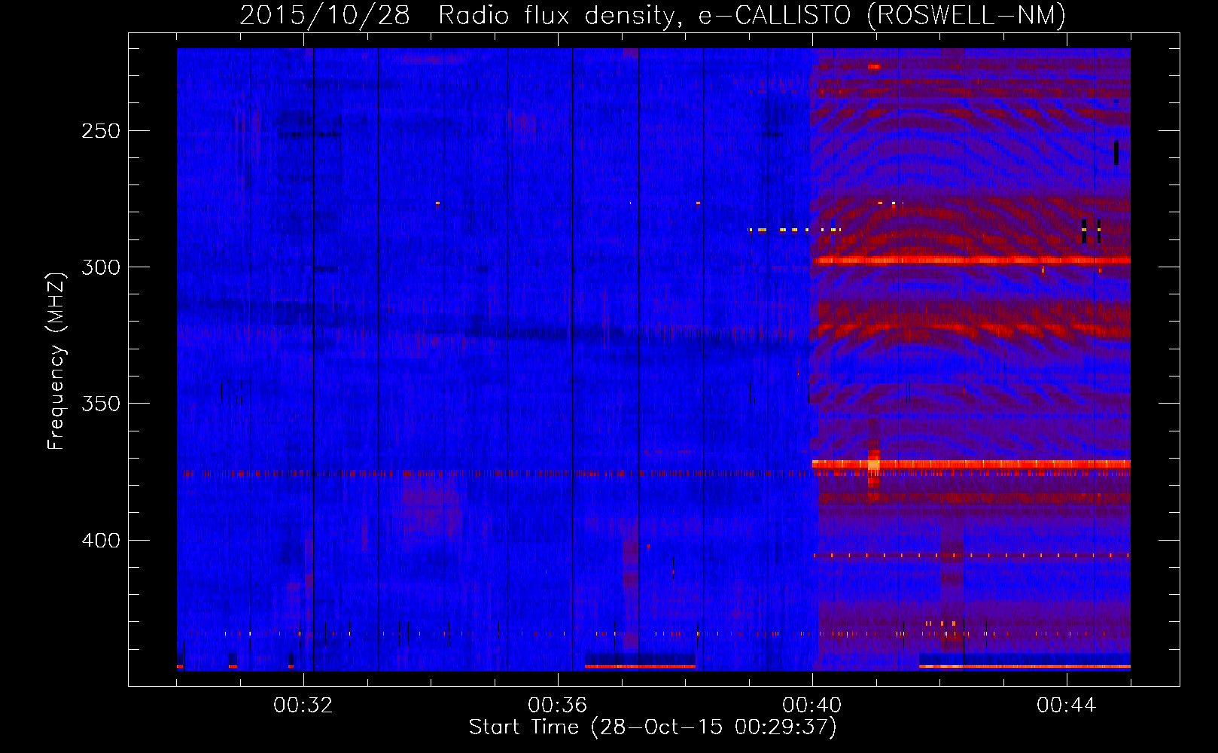1218x753 pixels.
Task: Click the 250 frequency tick label
Action: coord(101,131)
